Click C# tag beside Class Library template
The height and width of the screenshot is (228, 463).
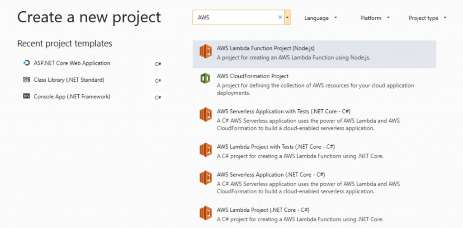[158, 81]
